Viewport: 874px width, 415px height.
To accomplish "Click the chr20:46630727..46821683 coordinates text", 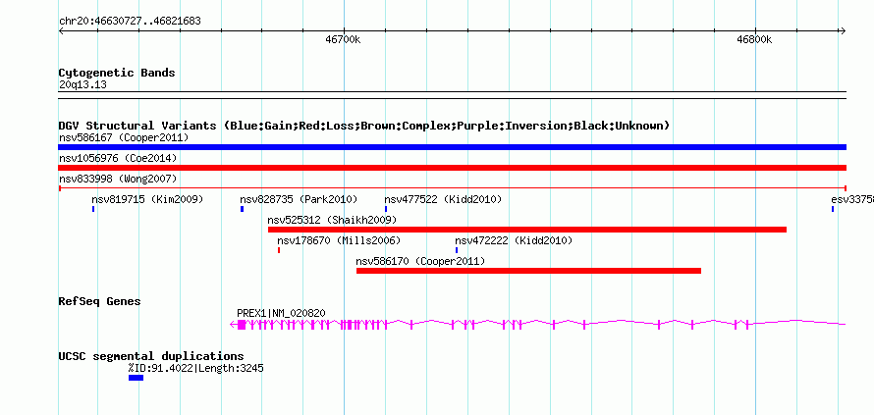I will [130, 22].
